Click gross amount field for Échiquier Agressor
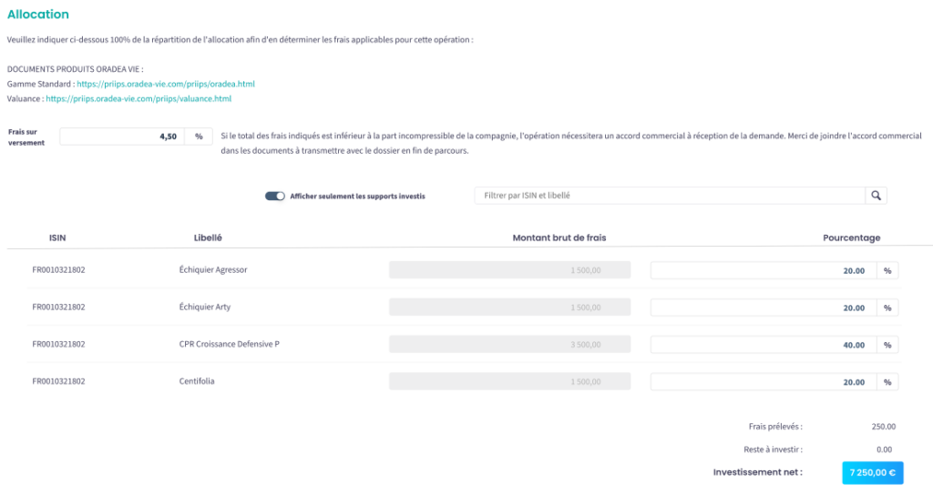This screenshot has width=933, height=495. (510, 270)
